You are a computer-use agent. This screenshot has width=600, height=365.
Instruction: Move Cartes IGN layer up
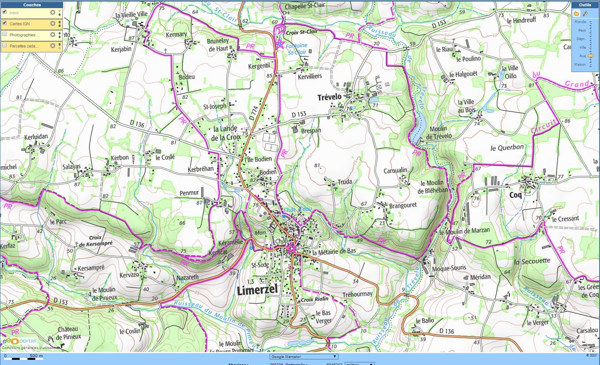(59, 22)
